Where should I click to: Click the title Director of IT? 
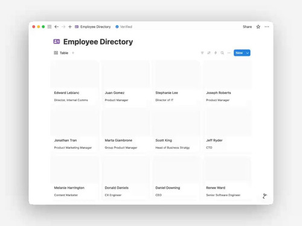point(164,100)
